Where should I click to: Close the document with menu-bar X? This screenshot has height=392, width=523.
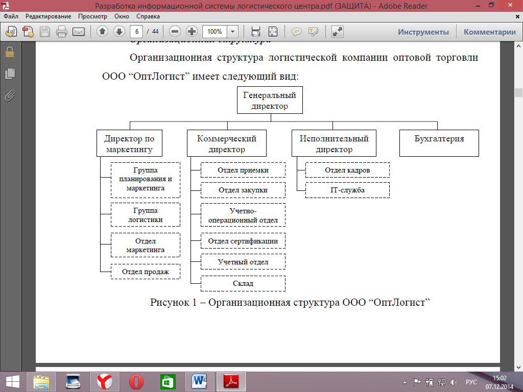pyautogui.click(x=518, y=16)
